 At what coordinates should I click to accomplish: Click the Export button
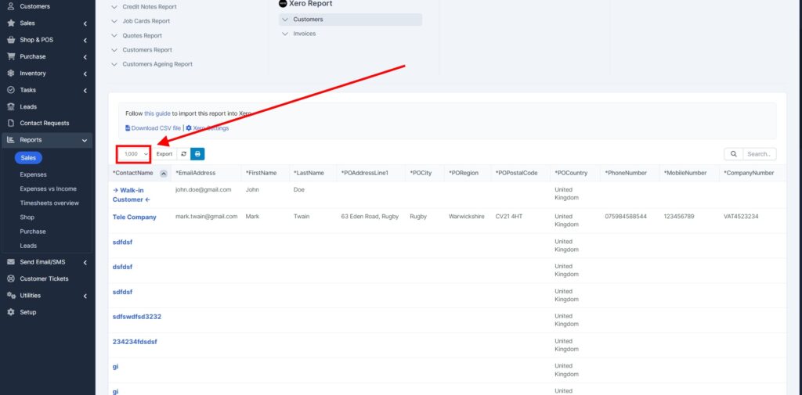[x=164, y=154]
